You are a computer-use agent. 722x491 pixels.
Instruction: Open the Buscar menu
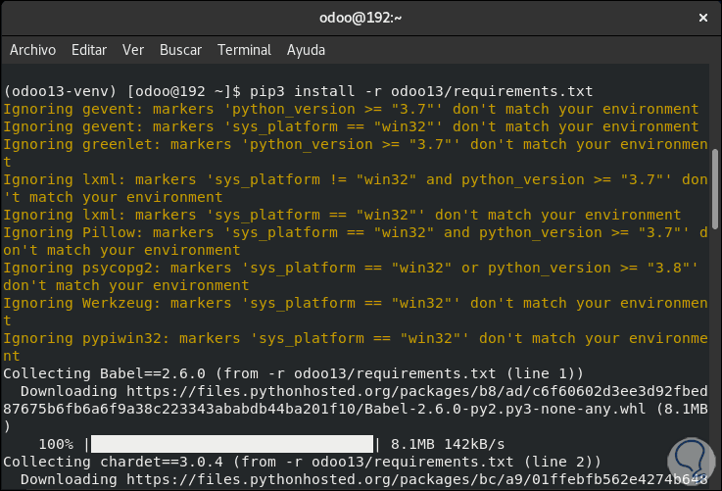180,49
